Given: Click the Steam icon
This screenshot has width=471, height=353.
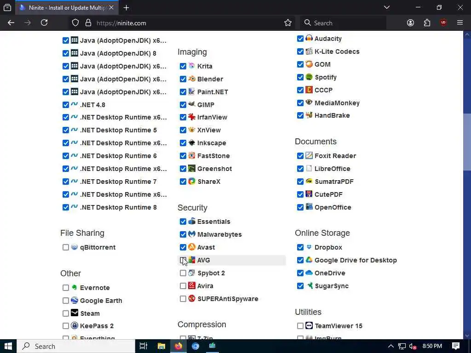Looking at the screenshot, I should (x=74, y=313).
